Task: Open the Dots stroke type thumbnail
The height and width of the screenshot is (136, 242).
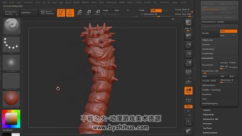Action: pos(11,45)
